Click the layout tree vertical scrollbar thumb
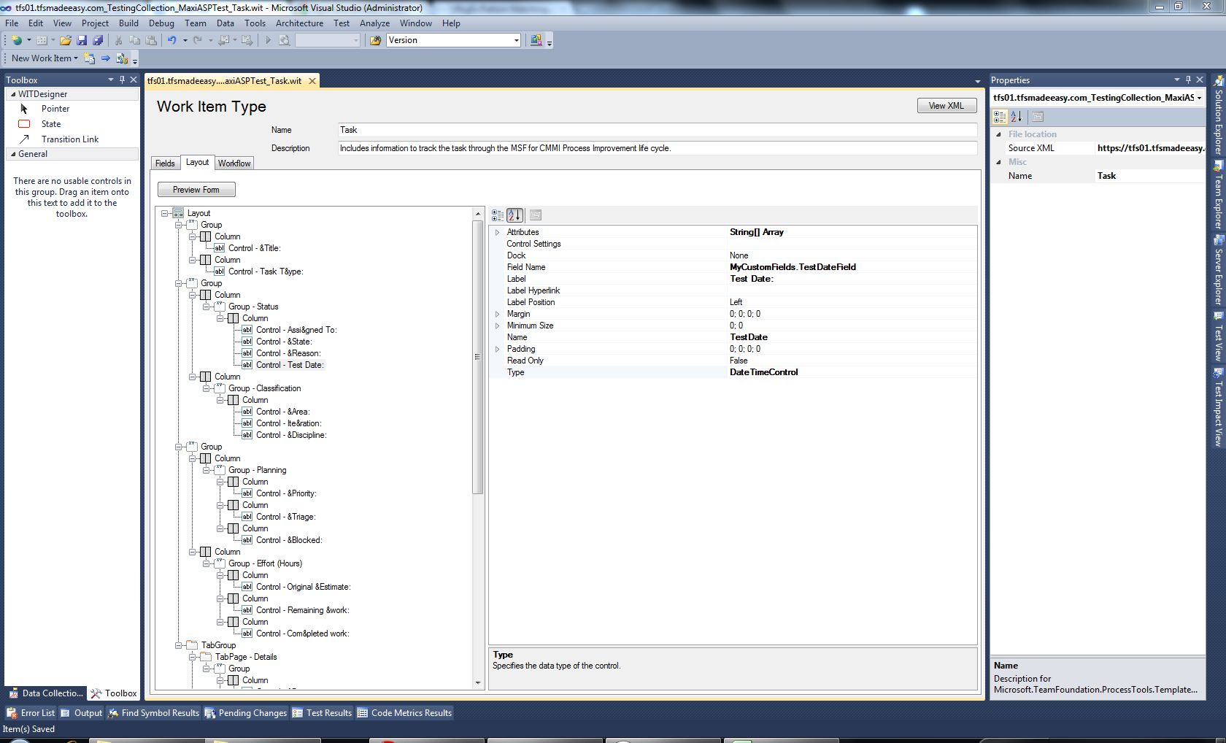Viewport: 1226px width, 743px height. pos(478,356)
